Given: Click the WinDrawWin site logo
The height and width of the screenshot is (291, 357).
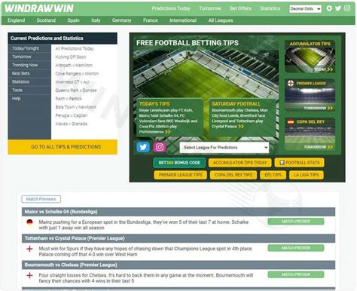Looking at the screenshot, I should 39,8.
